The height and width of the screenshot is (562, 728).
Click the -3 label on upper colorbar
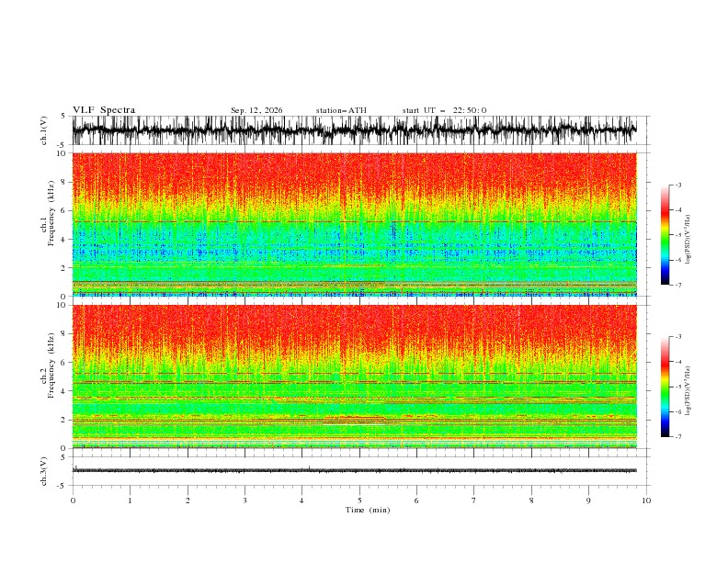tap(677, 185)
